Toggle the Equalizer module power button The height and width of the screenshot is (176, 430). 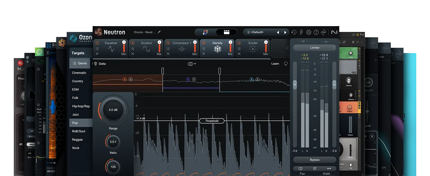coord(97,43)
